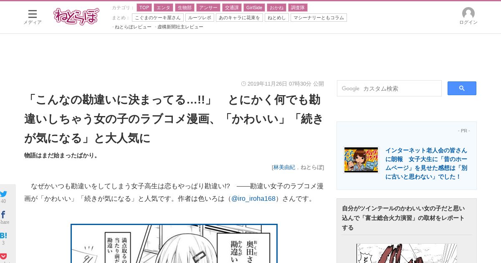The image size is (501, 263).
Task: Click the ねとらぼ site logo
Action: click(x=76, y=16)
